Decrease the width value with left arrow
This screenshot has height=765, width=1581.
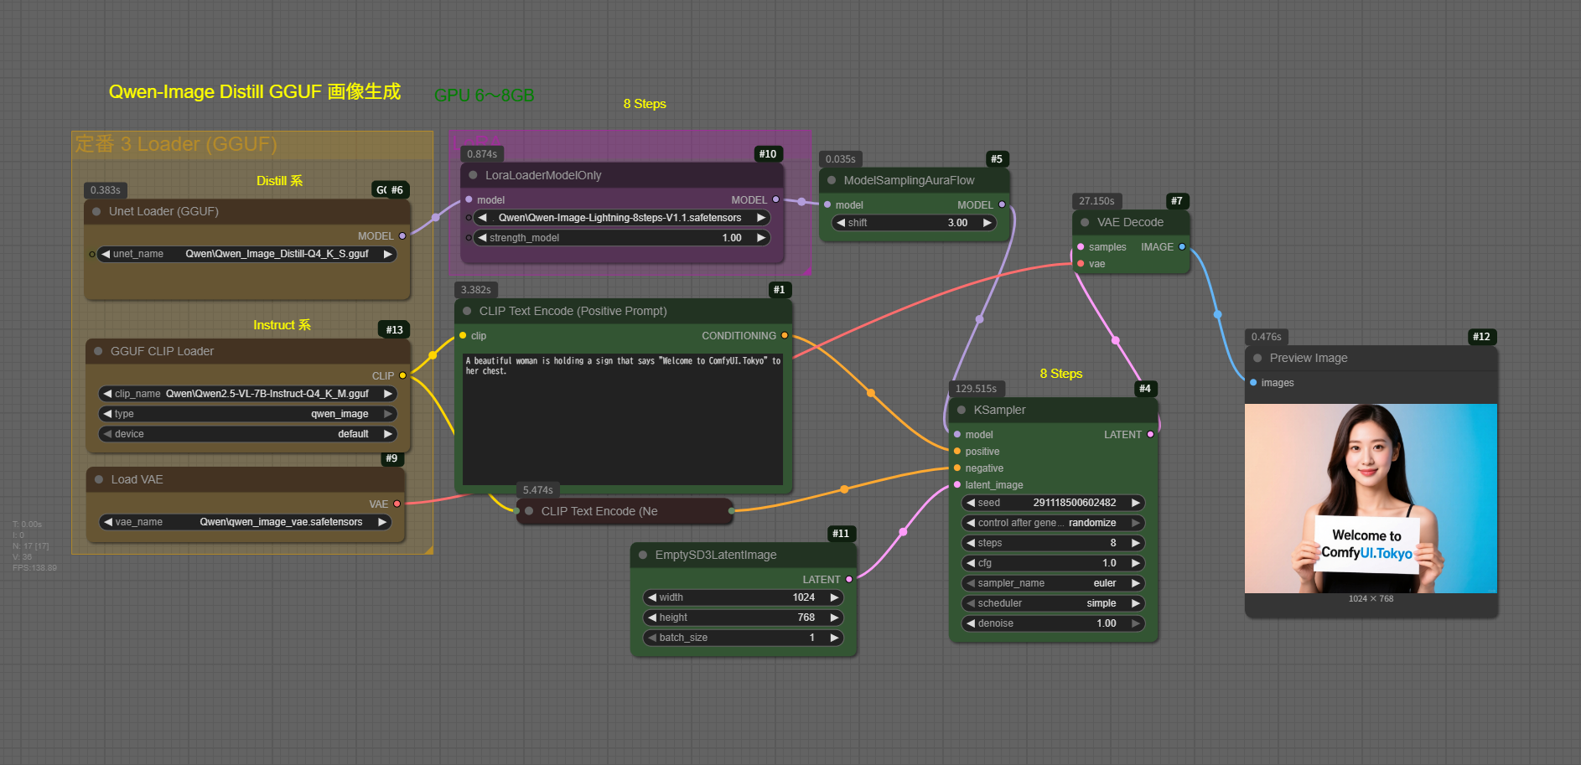tap(651, 597)
